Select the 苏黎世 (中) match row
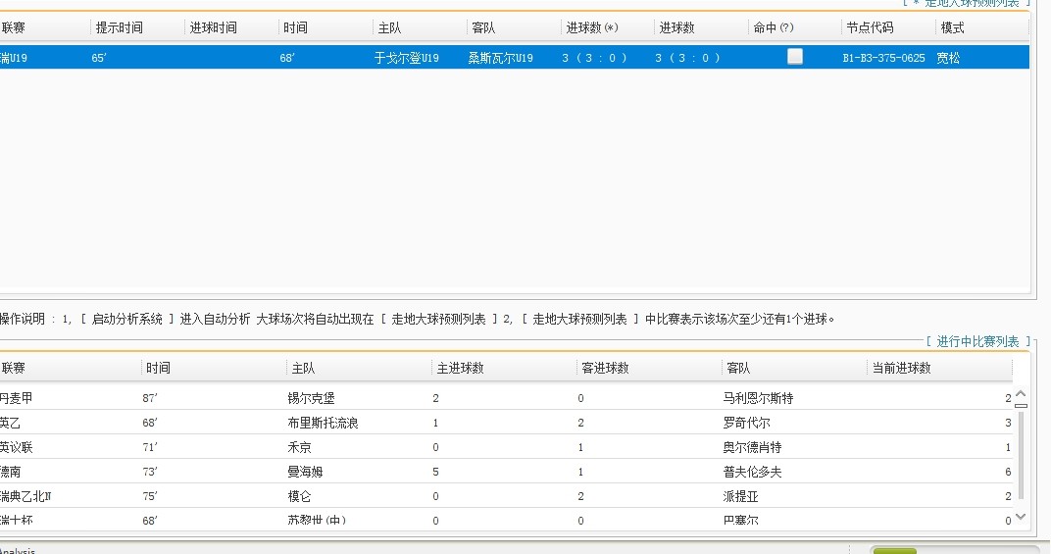This screenshot has height=554, width=1051. coord(506,520)
